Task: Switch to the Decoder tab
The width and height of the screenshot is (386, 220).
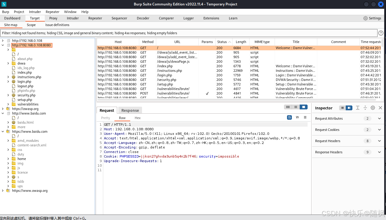Action: tap(143, 18)
